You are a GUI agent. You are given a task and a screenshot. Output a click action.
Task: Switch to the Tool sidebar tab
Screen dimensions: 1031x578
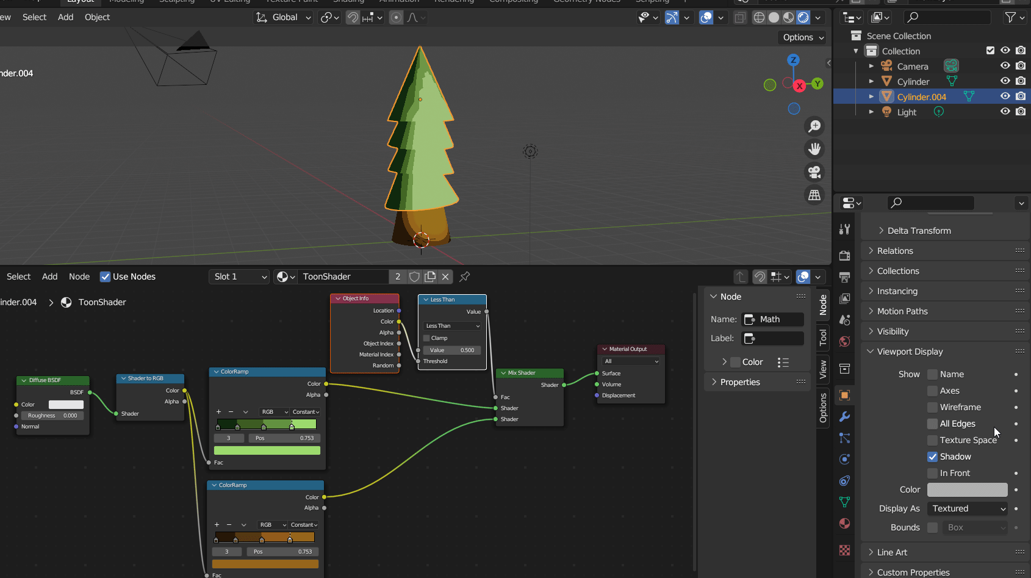pyautogui.click(x=823, y=338)
